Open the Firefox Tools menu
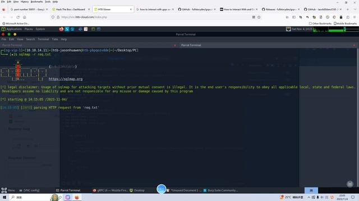359x201 pixels. pyautogui.click(x=48, y=2)
